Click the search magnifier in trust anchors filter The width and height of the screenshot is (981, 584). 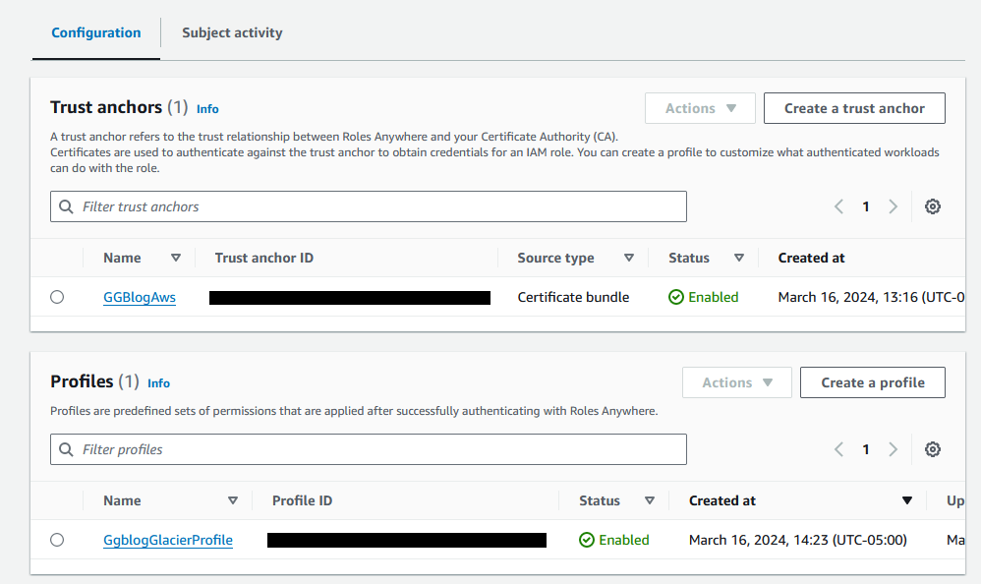[x=66, y=206]
